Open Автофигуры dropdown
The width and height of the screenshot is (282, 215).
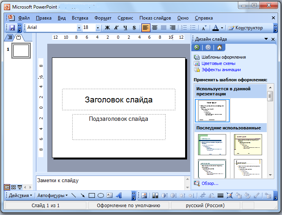click(x=52, y=195)
